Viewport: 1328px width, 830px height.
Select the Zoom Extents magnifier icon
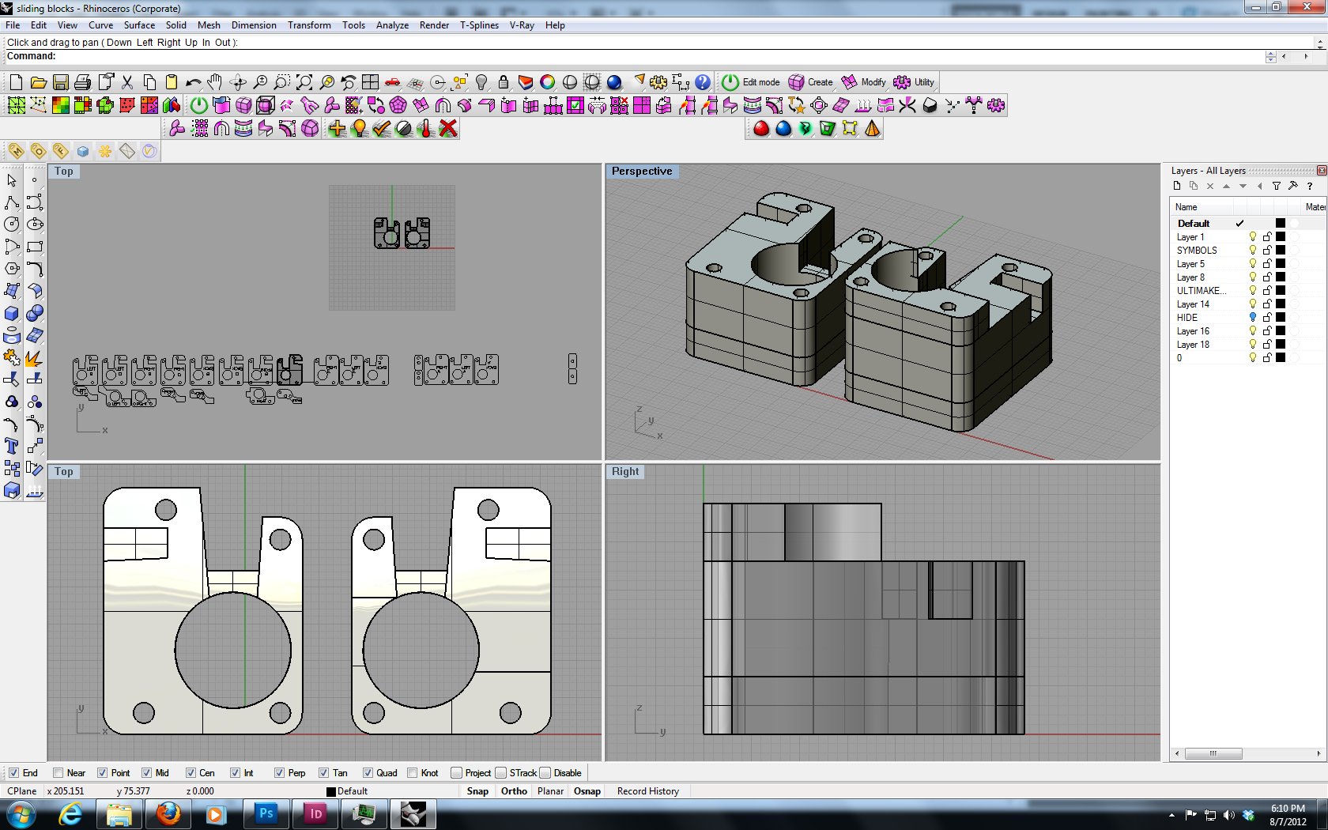click(304, 82)
